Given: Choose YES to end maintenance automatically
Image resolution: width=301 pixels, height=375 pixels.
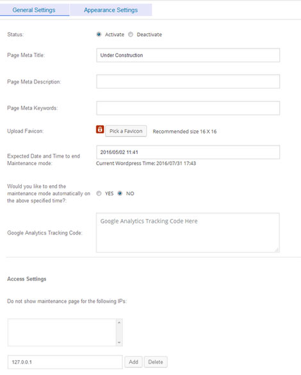Looking at the screenshot, I should pos(99,193).
